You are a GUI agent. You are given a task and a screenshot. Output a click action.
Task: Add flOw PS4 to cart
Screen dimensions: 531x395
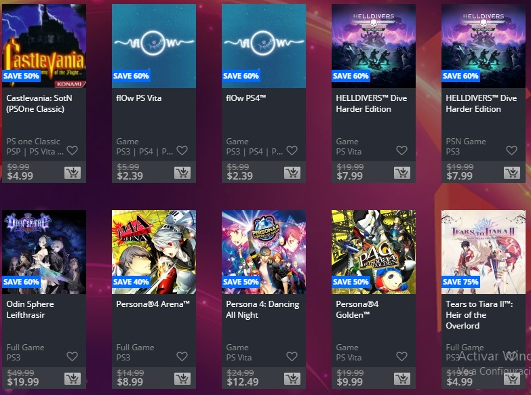tap(292, 173)
